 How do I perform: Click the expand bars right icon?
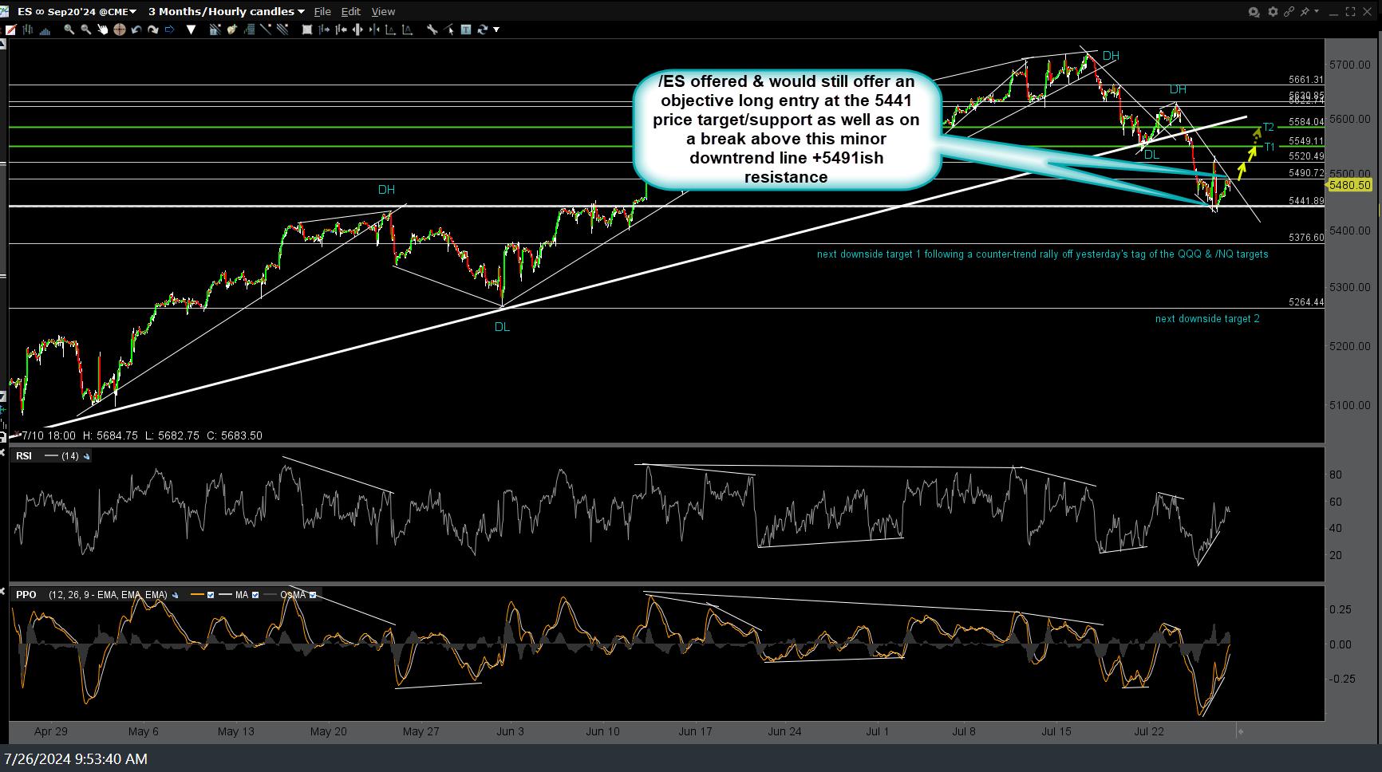click(324, 30)
